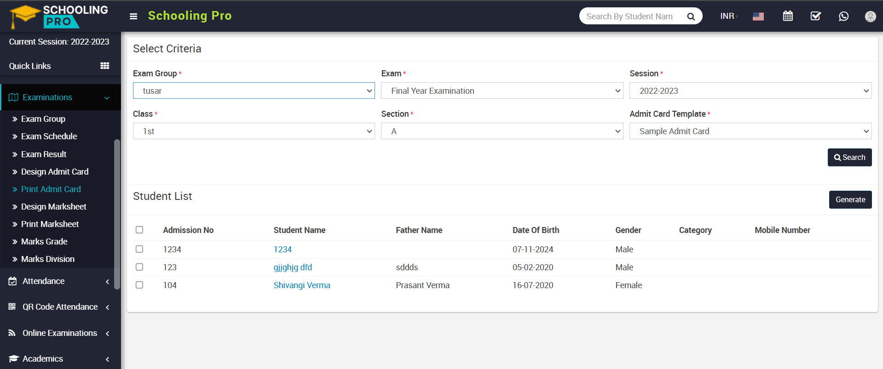The height and width of the screenshot is (369, 883).
Task: Click date of birth 07-11-2024
Action: pyautogui.click(x=533, y=250)
